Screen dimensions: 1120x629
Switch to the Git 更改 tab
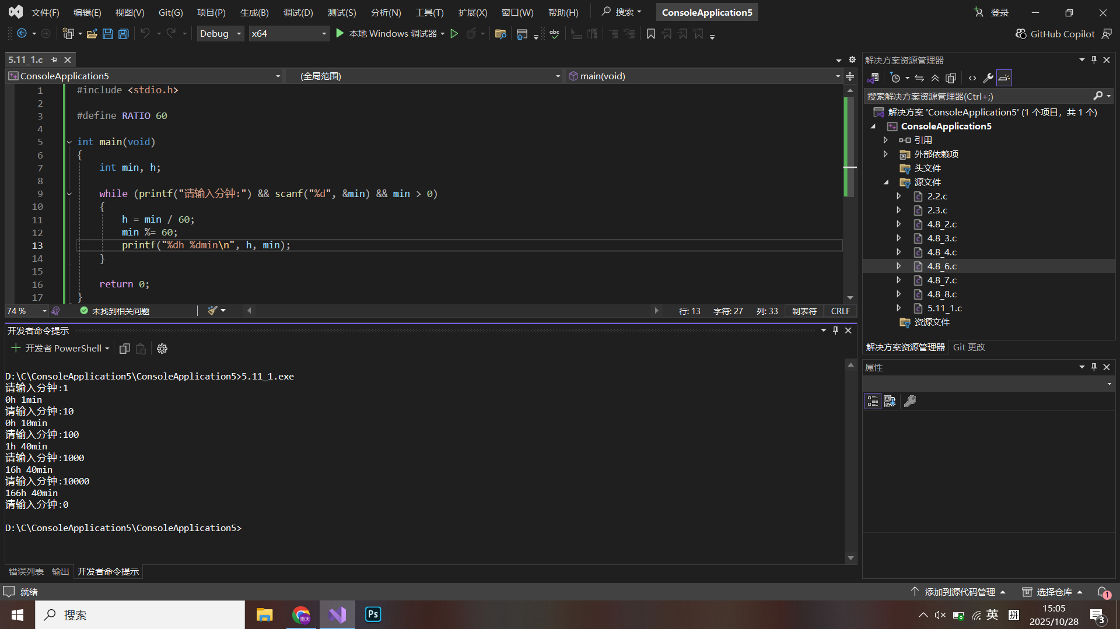point(969,347)
